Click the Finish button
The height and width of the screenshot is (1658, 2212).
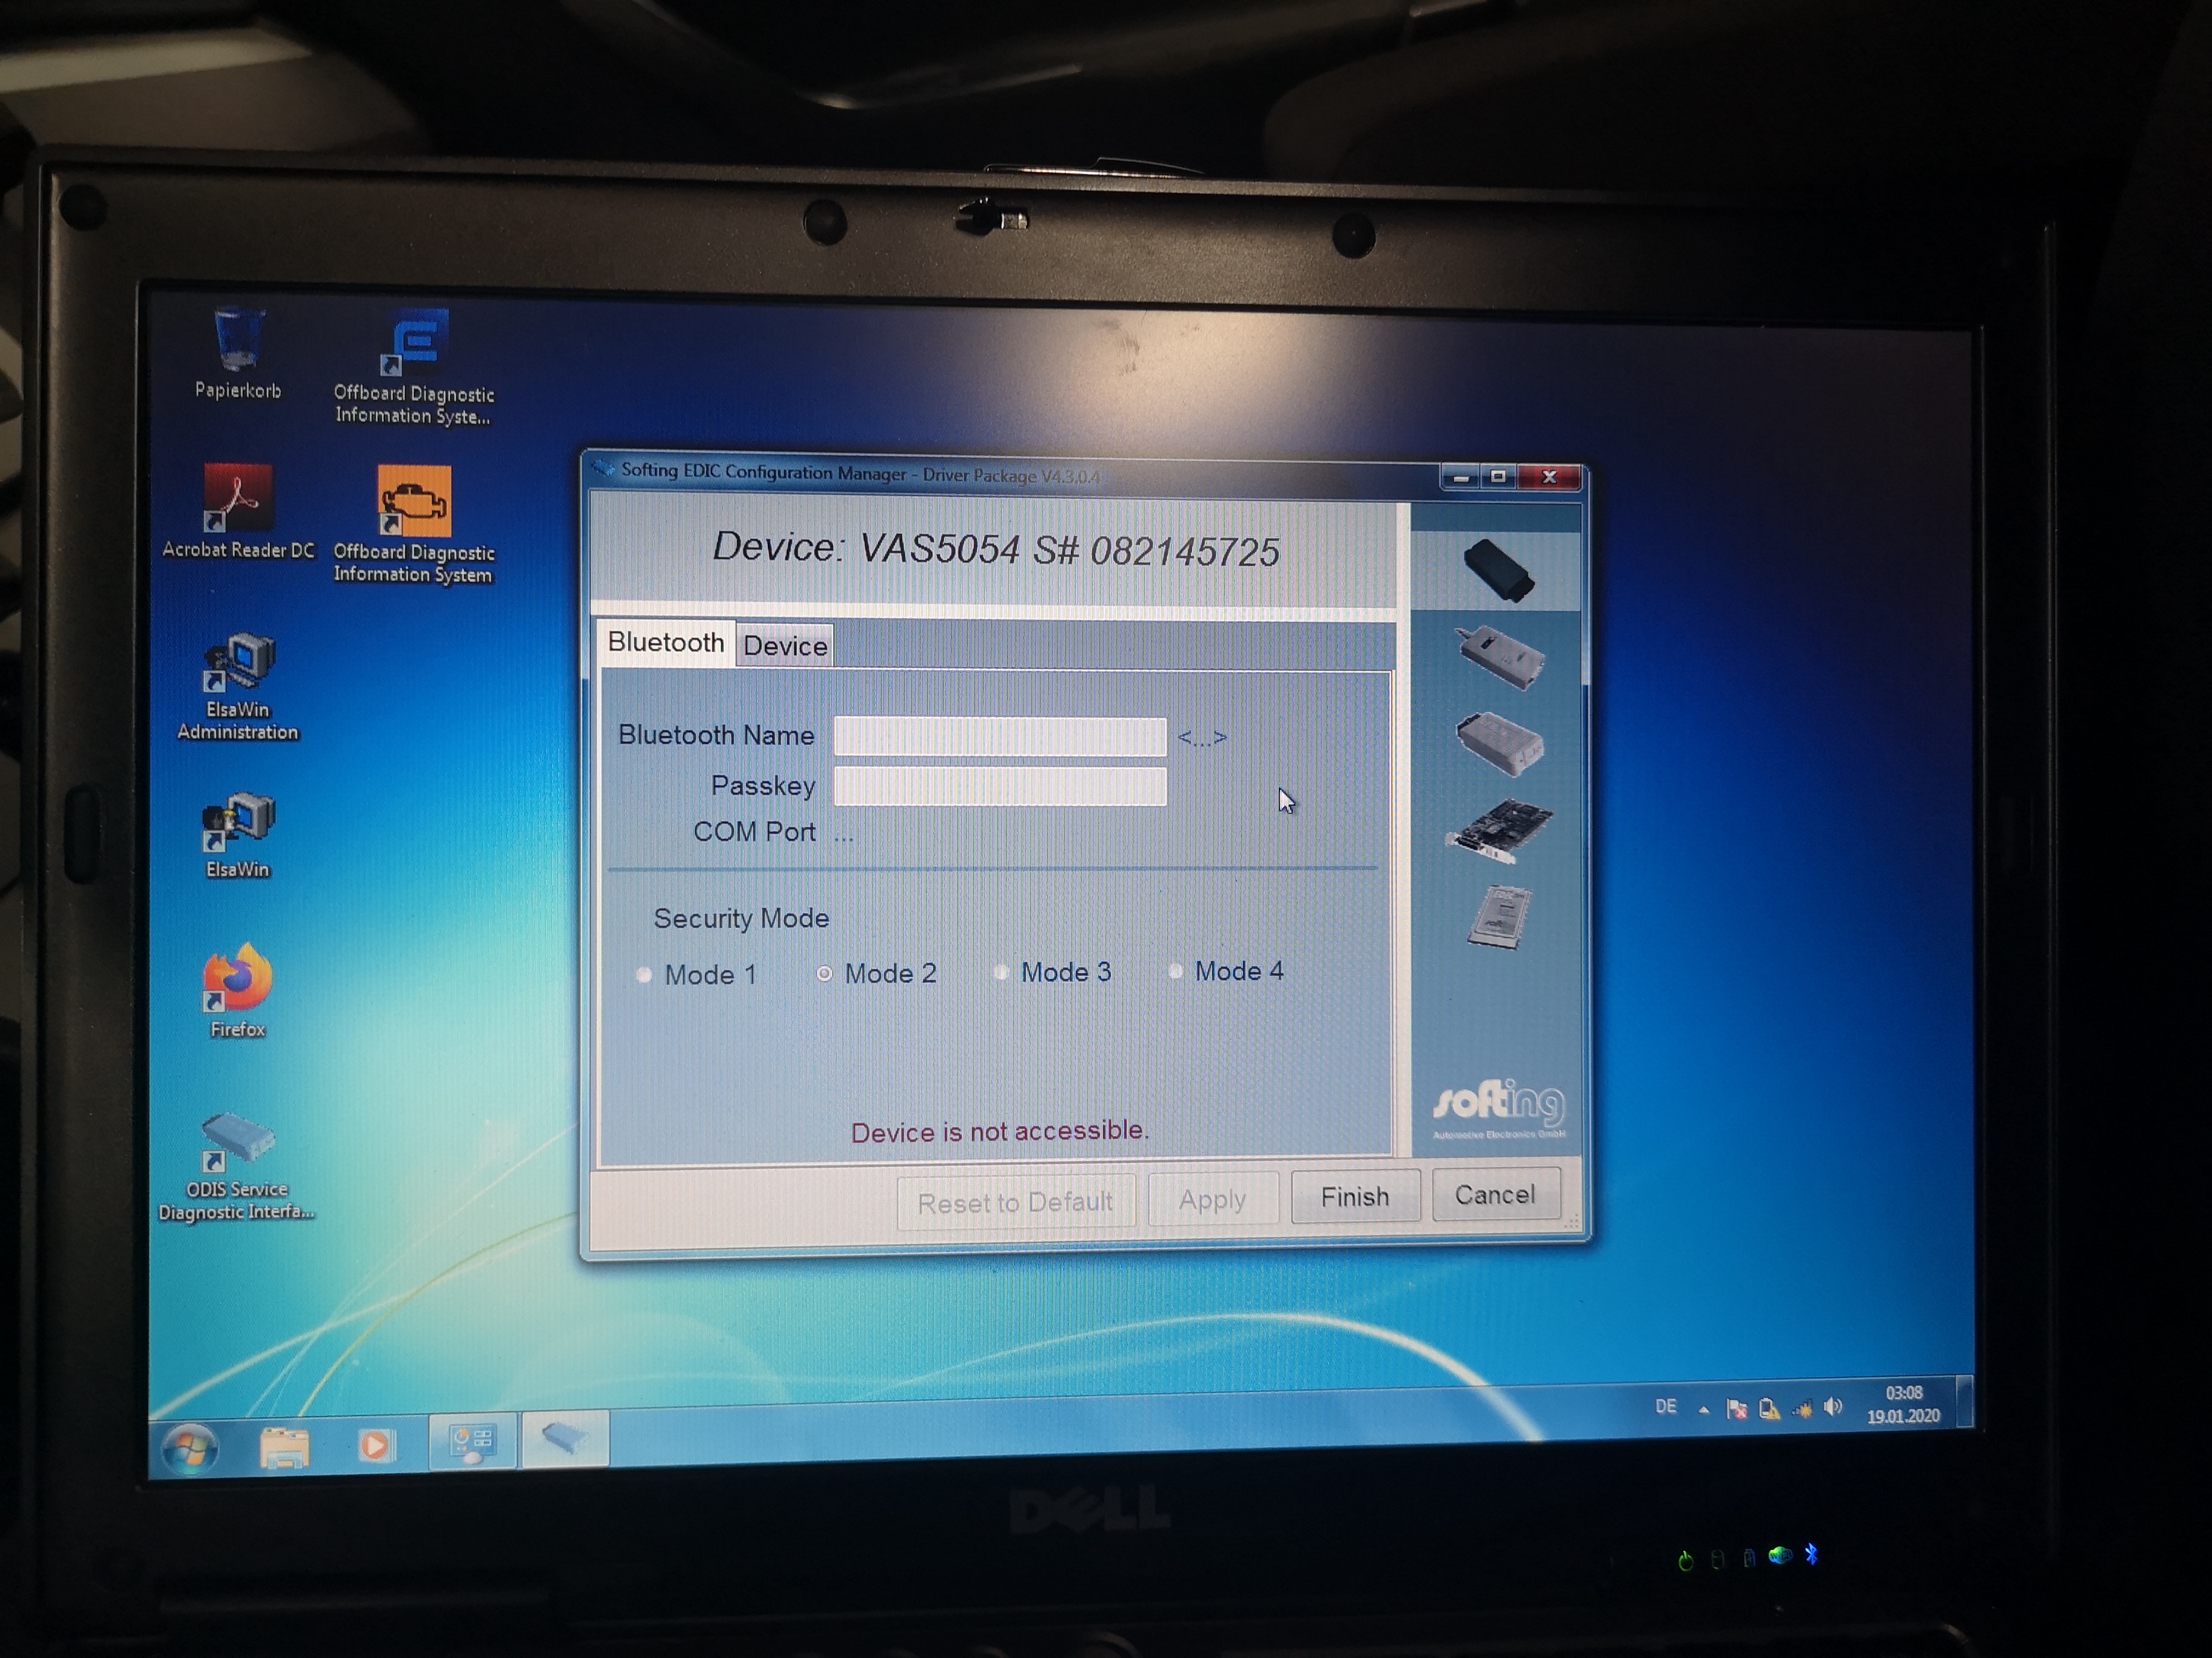[x=1355, y=1196]
